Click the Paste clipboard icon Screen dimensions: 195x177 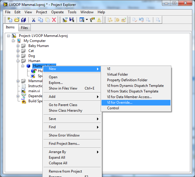pos(47,20)
